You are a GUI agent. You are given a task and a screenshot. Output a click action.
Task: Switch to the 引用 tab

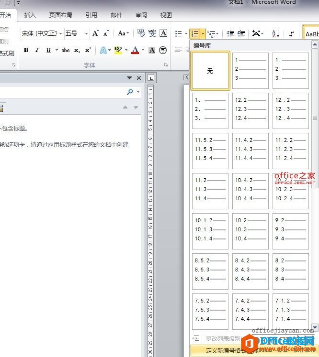(x=91, y=15)
